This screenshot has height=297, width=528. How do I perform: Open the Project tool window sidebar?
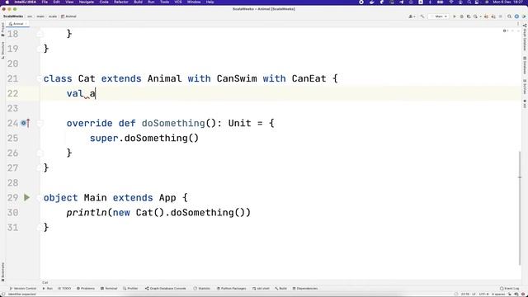click(x=2, y=30)
